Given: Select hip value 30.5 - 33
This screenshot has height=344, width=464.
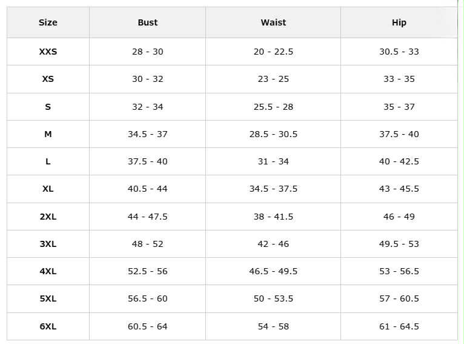Looking at the screenshot, I should click(399, 52).
